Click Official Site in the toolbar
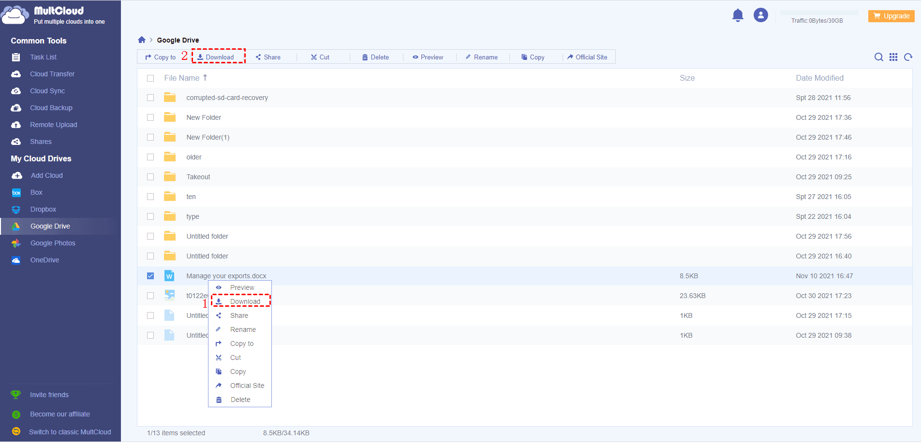This screenshot has height=443, width=921. click(x=587, y=57)
